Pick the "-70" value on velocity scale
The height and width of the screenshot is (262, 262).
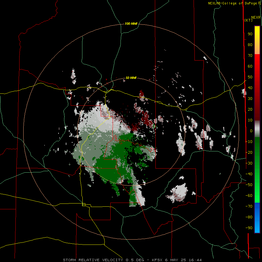coord(249,206)
